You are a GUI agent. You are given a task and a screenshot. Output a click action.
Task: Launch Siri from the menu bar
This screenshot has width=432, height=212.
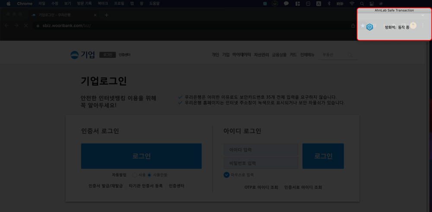click(381, 3)
